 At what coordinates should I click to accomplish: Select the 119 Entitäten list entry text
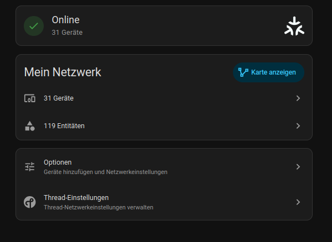pos(64,126)
